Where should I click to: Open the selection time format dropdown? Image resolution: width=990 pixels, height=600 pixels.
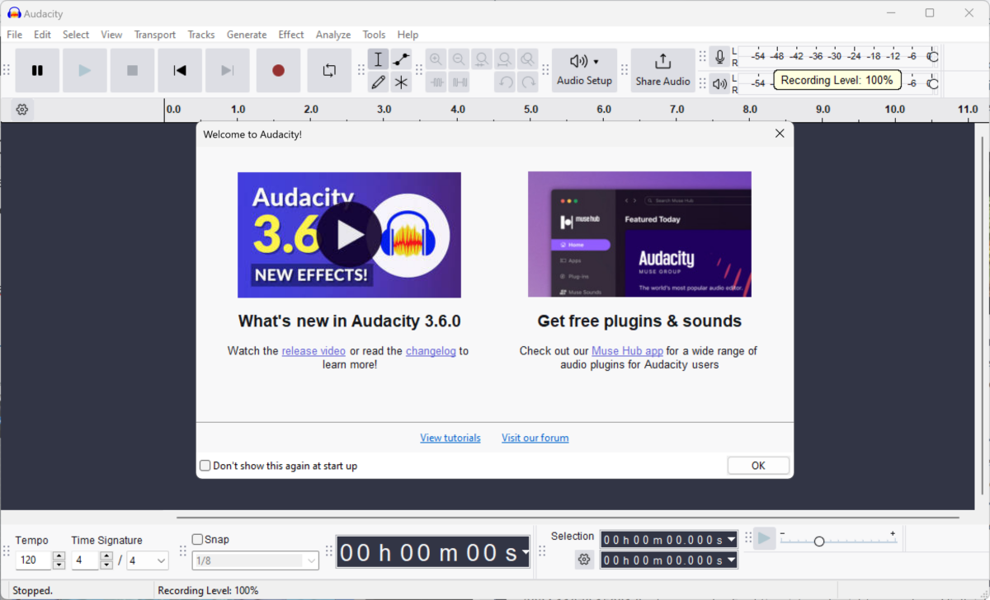click(729, 540)
